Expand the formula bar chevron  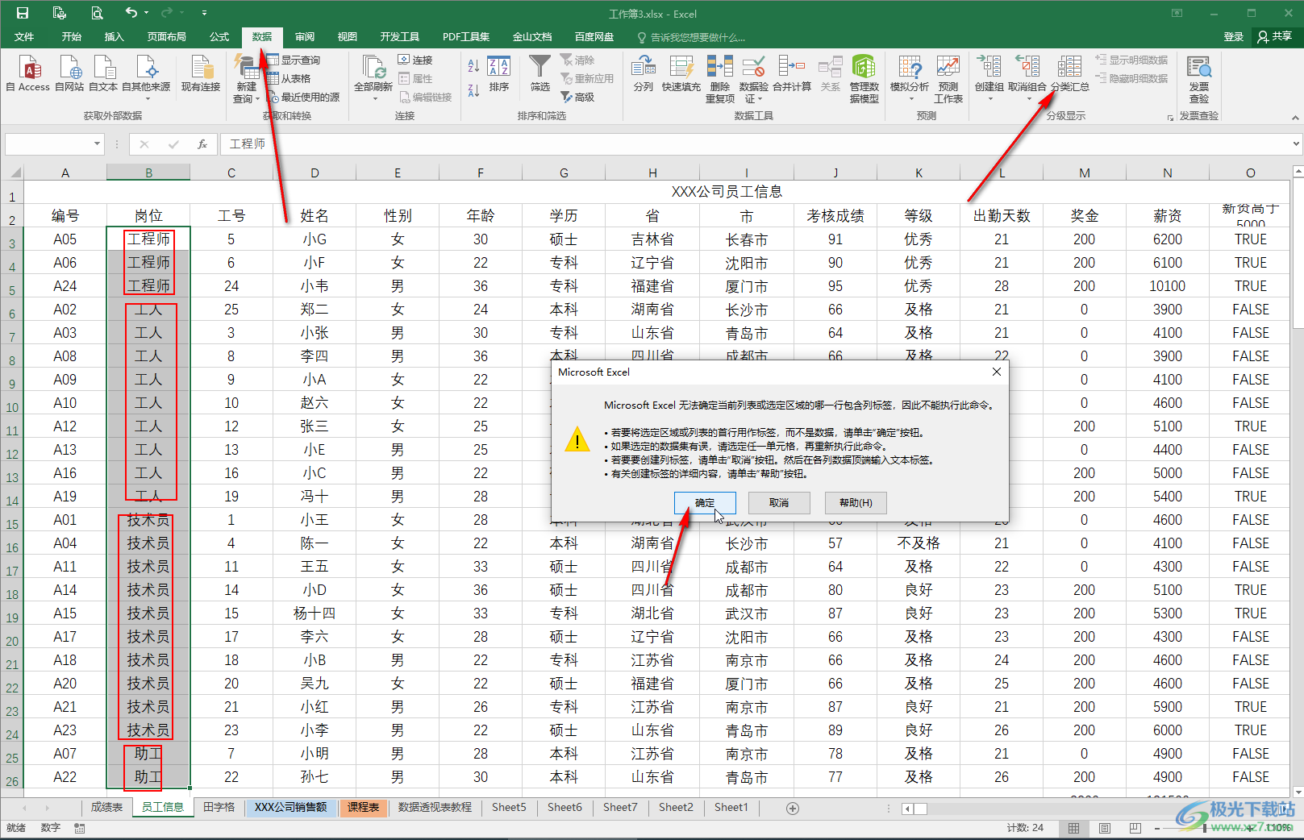click(1295, 144)
